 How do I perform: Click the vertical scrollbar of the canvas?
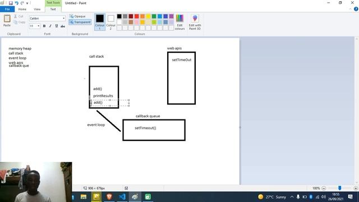click(x=357, y=111)
